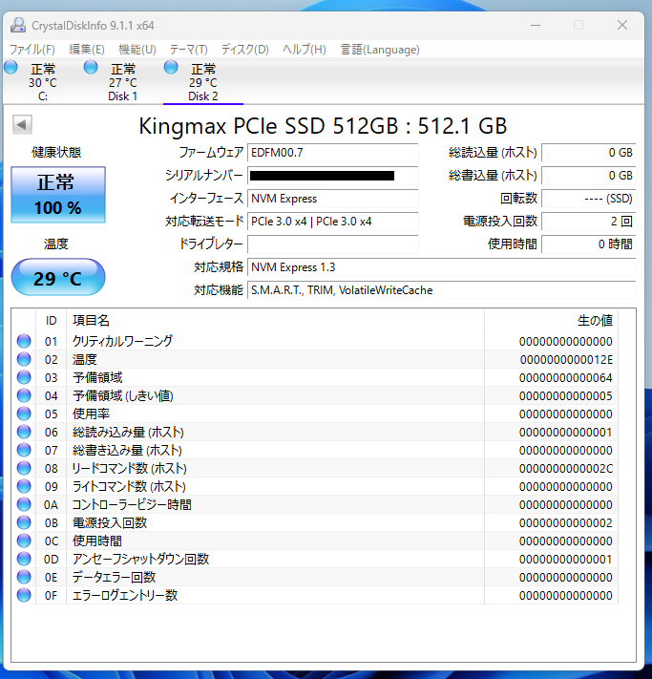652x679 pixels.
Task: Click the 29 °C temperature button
Action: coord(58,278)
